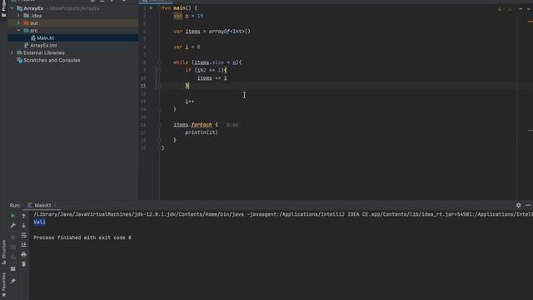Rerun MainKt with the green play icon
533x300 pixels.
tap(13, 216)
